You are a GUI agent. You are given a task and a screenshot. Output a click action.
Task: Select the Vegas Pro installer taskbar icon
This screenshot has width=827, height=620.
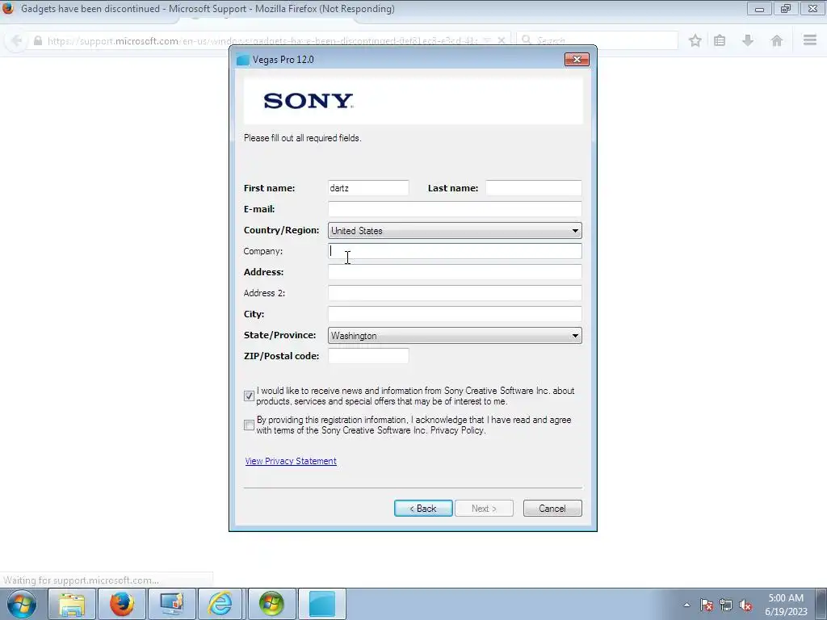tap(321, 604)
